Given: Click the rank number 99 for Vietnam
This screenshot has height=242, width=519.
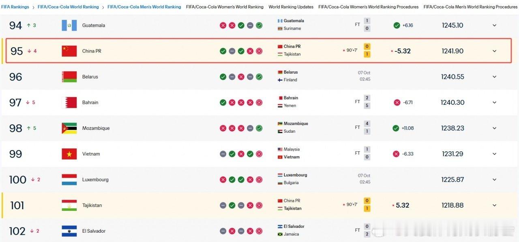Looking at the screenshot, I should pos(16,154).
